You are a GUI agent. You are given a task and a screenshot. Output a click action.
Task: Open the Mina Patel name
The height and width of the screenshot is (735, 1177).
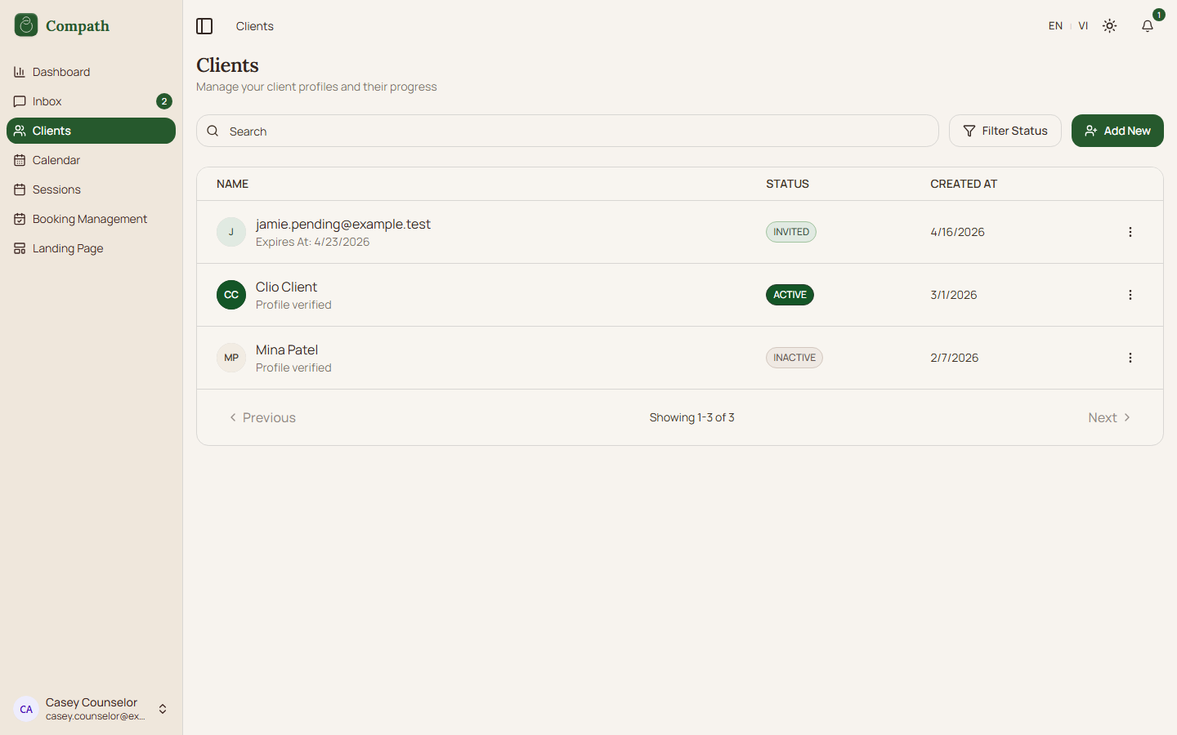[x=287, y=350]
